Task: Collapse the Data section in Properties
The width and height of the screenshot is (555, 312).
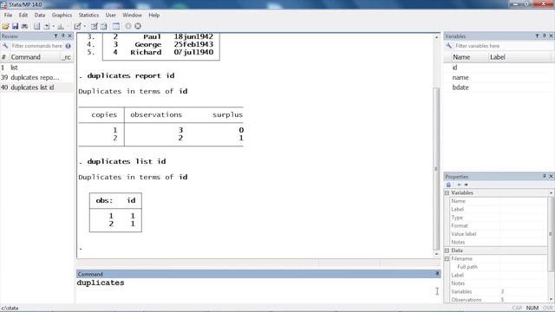Action: (447, 250)
